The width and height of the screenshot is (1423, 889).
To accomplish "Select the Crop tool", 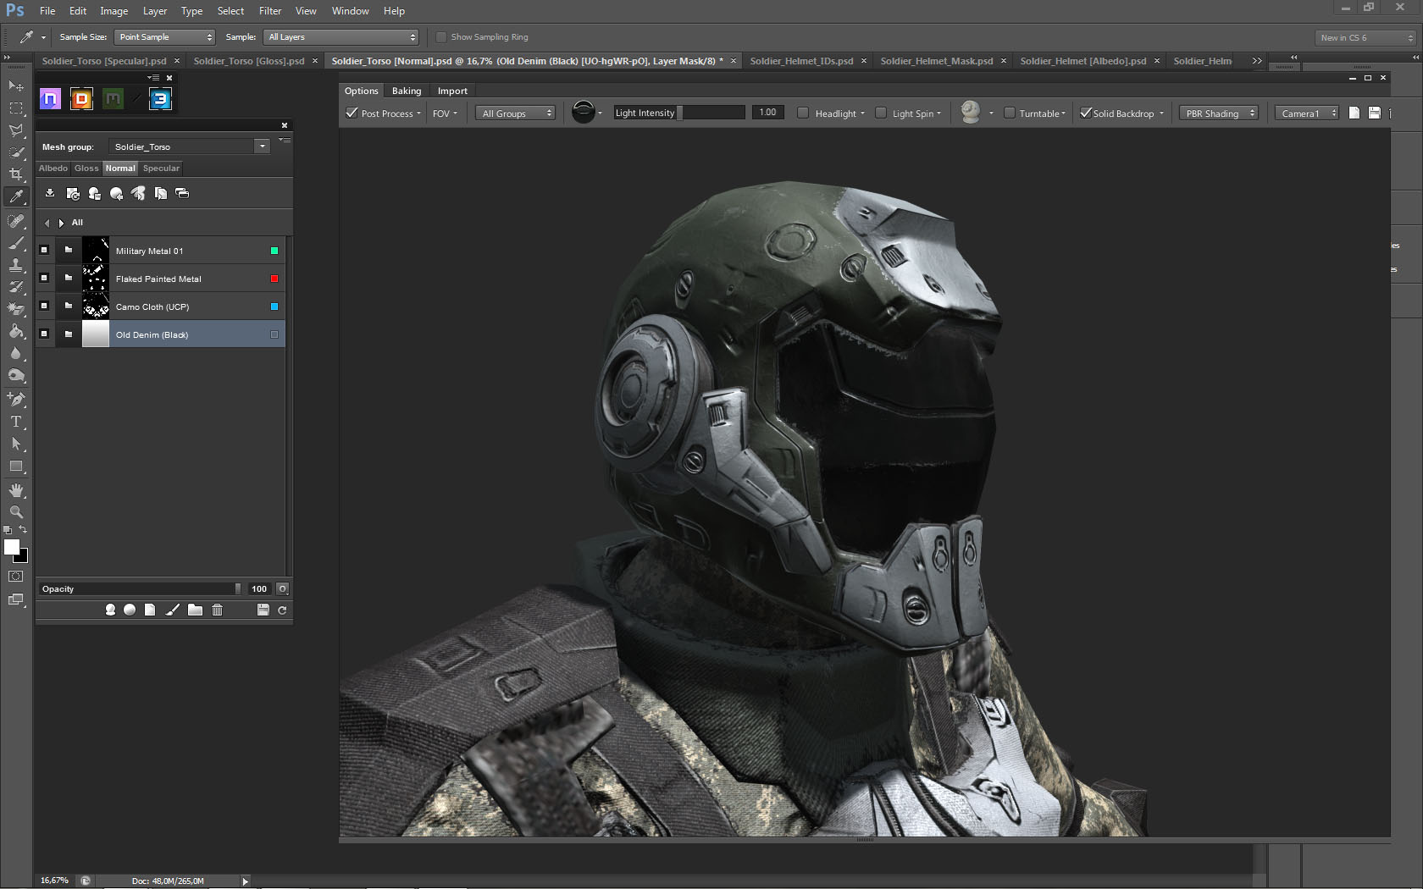I will (16, 174).
